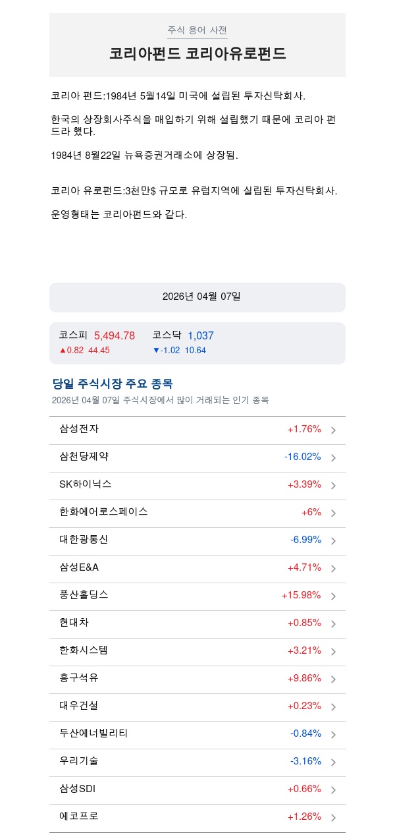
Task: Click the 코스닥 index value 1,037
Action: point(201,335)
